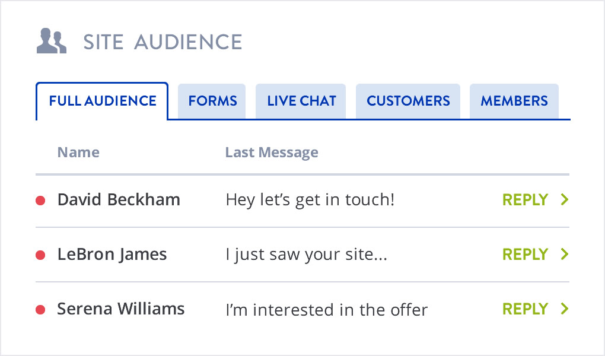This screenshot has height=356, width=605.
Task: Click red status dot beside LeBron James
Action: [x=40, y=255]
